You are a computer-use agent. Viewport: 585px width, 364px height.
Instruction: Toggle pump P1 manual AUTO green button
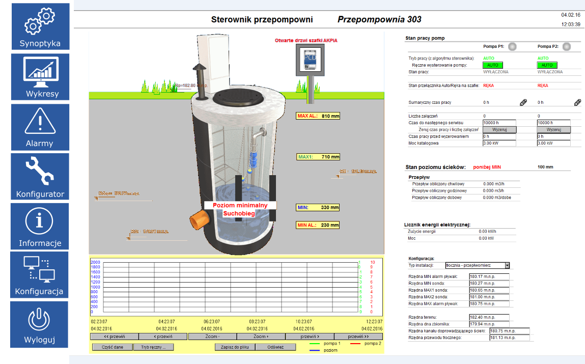(x=492, y=65)
